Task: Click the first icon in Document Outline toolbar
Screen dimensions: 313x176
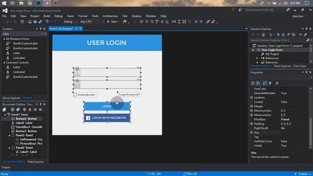Action: coord(4,110)
